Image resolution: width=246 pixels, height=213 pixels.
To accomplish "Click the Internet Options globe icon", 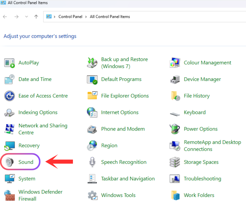I will [92, 112].
